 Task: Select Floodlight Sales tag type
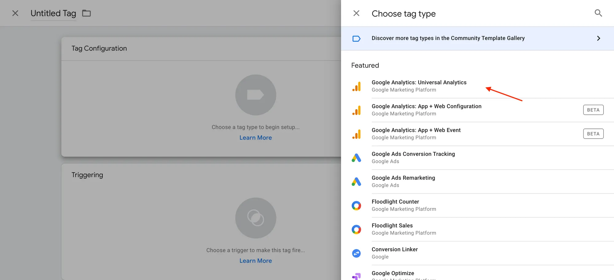pos(477,230)
